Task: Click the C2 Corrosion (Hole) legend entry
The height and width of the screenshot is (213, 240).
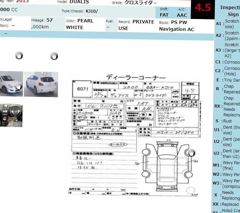Action: coord(228,71)
